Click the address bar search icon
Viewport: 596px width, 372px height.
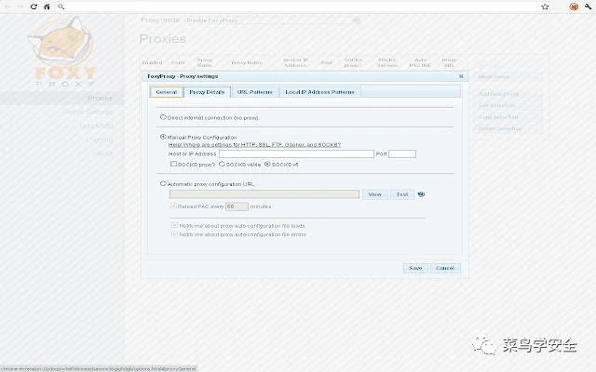[x=61, y=7]
